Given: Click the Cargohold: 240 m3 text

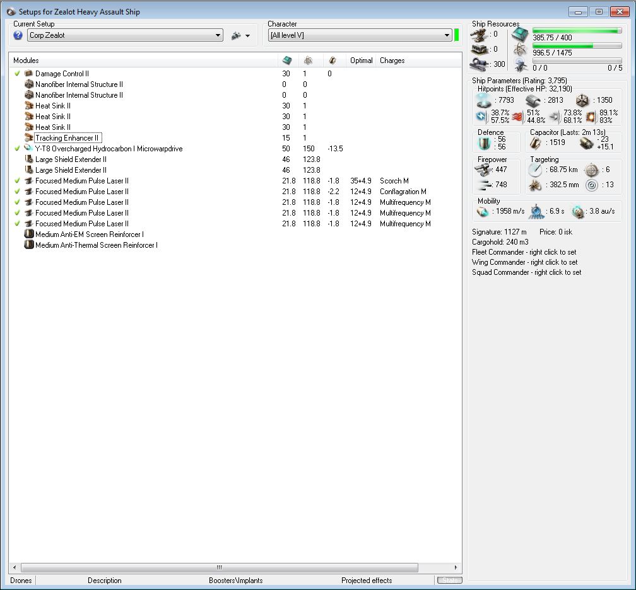Looking at the screenshot, I should [x=500, y=242].
